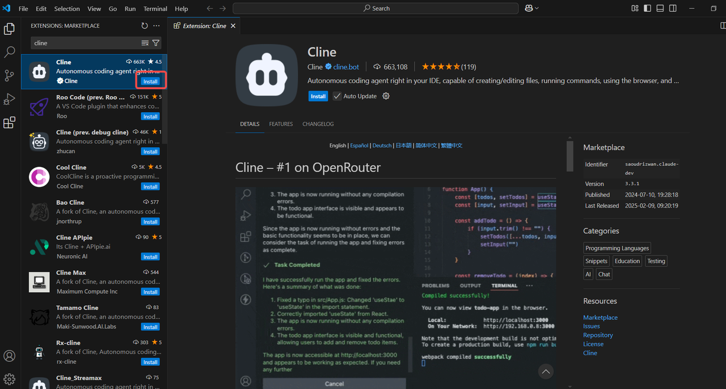
Task: Select the Rx-cline extension entry
Action: pos(94,353)
